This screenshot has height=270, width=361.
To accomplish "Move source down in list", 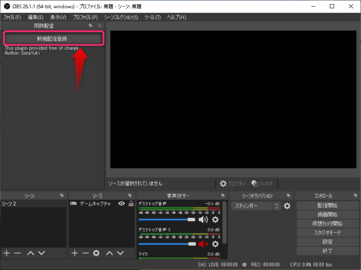I will 120,253.
